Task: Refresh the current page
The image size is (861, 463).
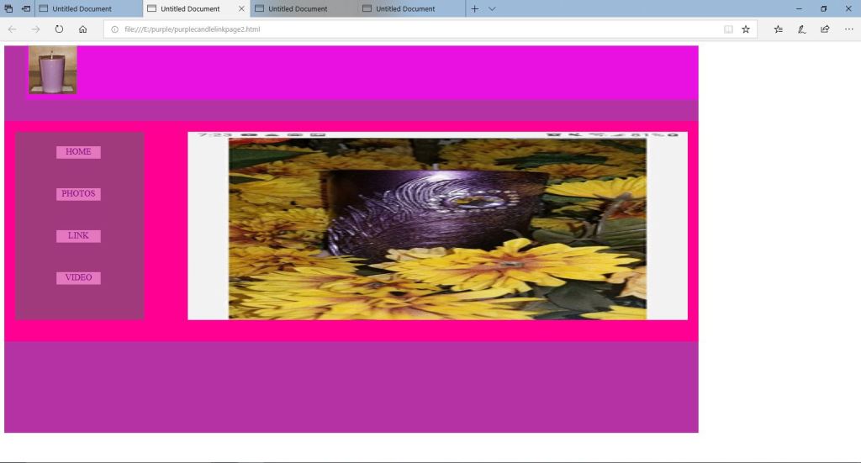Action: [59, 29]
